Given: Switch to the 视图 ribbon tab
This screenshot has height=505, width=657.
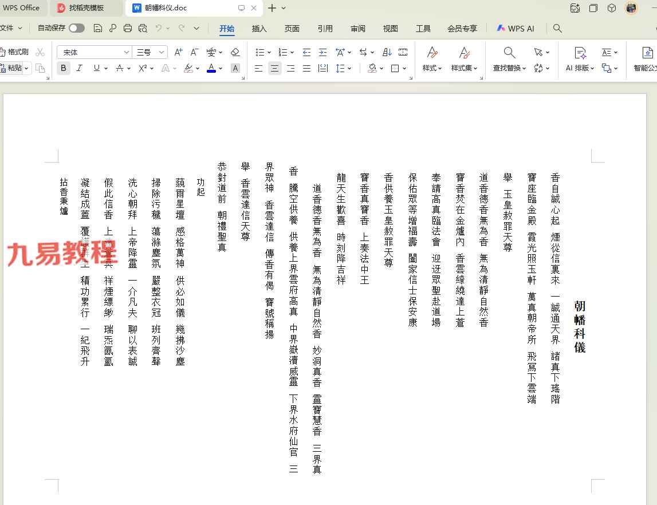Looking at the screenshot, I should (390, 29).
